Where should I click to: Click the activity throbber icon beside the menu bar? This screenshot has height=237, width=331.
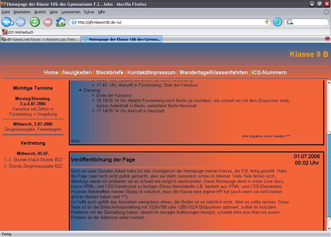pos(326,12)
